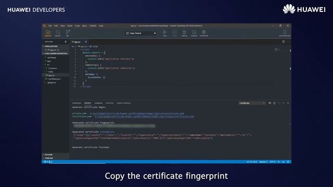Select manifest.json in explorer tree
This screenshot has height=187, width=333.
(x=54, y=79)
